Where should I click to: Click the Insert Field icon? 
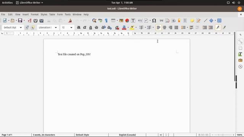(146, 21)
